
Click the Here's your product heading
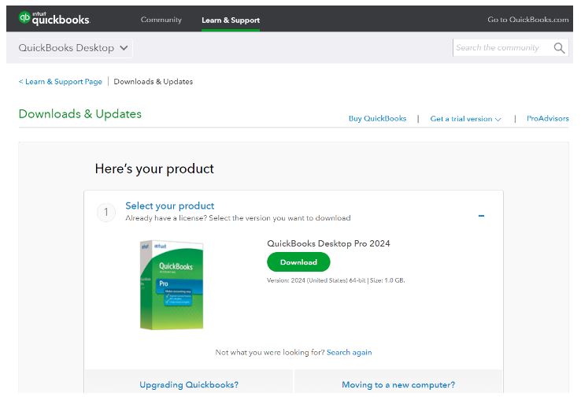tap(154, 169)
